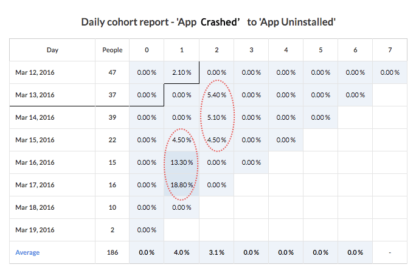The height and width of the screenshot is (270, 416).
Task: Click the Mar 15 day 2 4.50% cell
Action: (217, 140)
